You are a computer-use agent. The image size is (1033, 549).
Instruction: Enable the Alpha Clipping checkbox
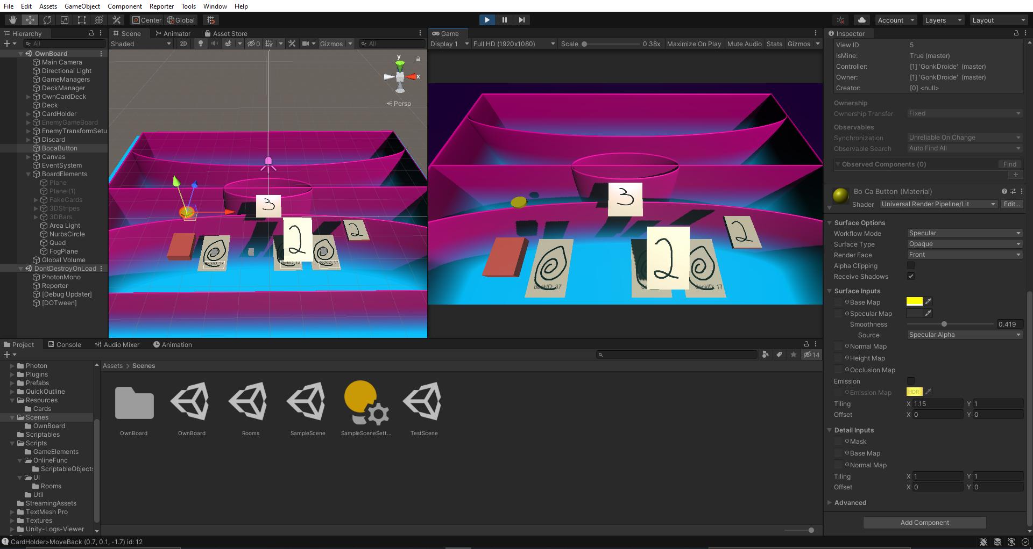[911, 265]
